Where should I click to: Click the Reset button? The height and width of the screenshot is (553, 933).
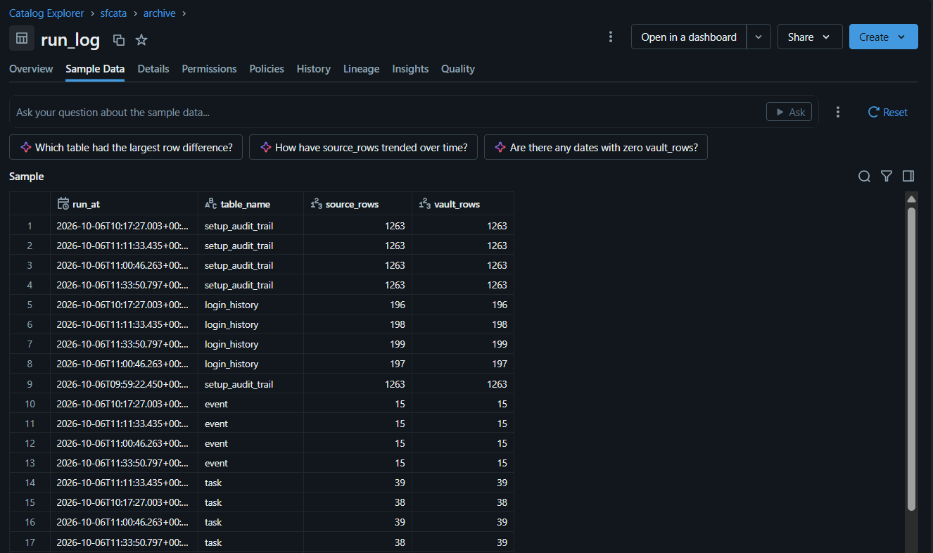[888, 112]
